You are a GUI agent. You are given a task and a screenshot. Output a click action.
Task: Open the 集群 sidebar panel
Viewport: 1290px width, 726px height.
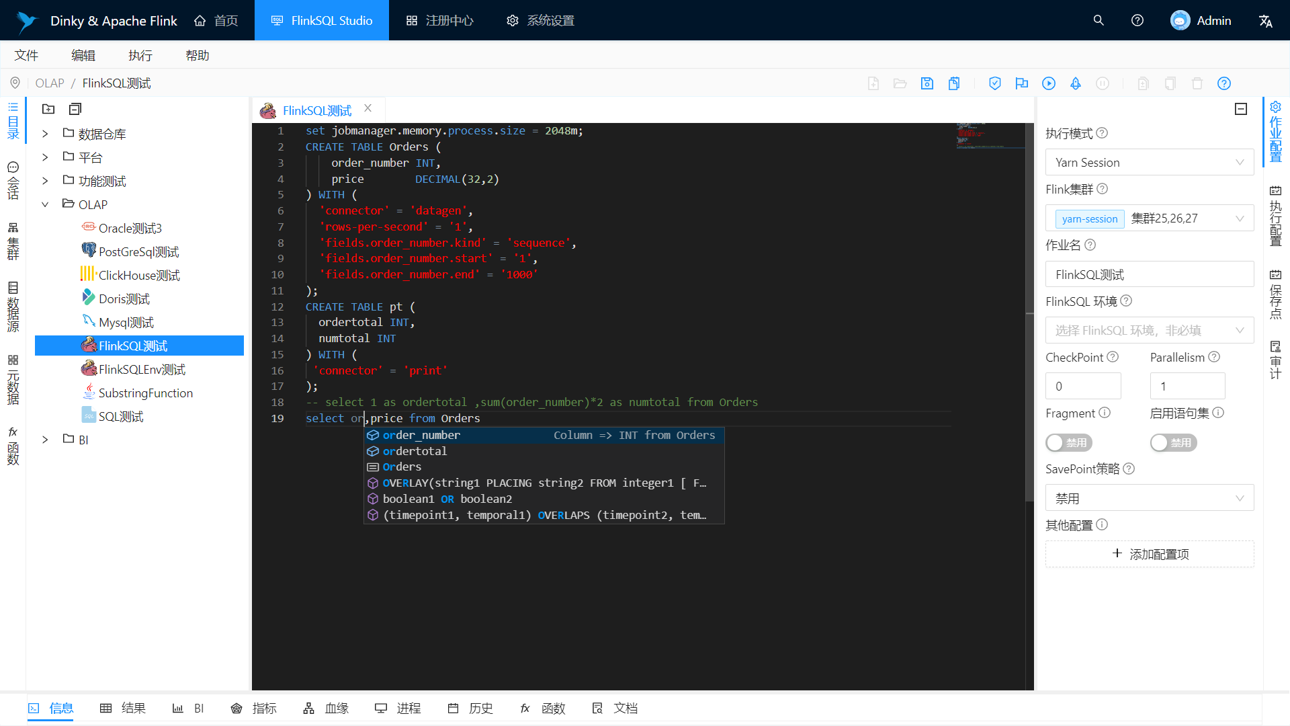point(13,241)
